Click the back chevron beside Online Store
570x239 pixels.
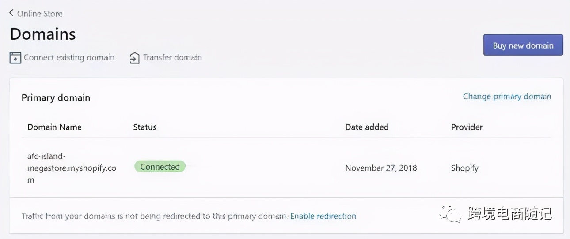(x=11, y=13)
